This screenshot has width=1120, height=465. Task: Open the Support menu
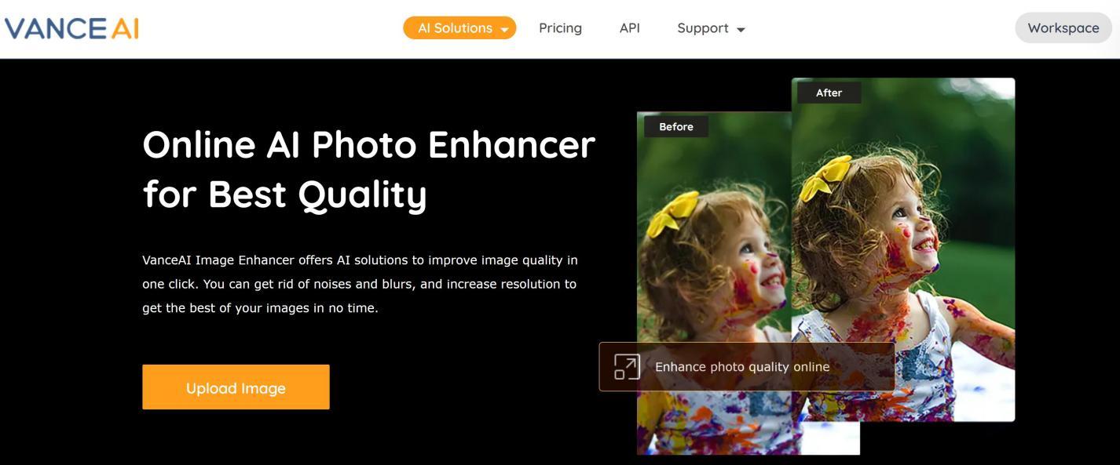click(711, 28)
